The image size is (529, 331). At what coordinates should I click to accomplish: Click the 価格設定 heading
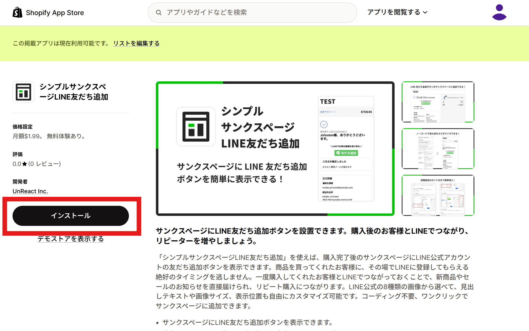23,127
